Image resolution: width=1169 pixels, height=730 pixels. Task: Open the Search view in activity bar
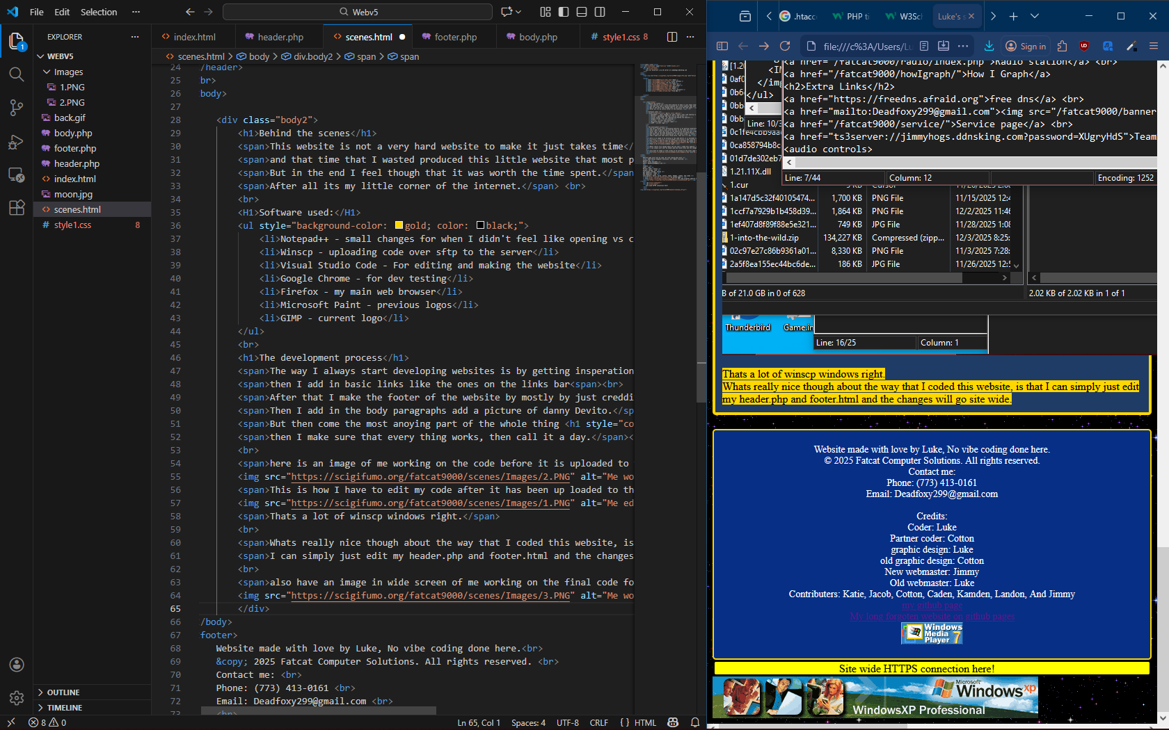click(17, 74)
